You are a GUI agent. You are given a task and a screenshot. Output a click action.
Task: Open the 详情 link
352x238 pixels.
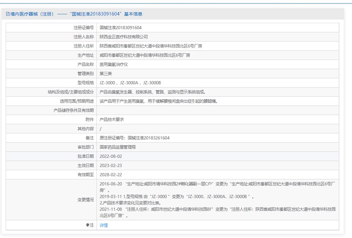click(104, 225)
